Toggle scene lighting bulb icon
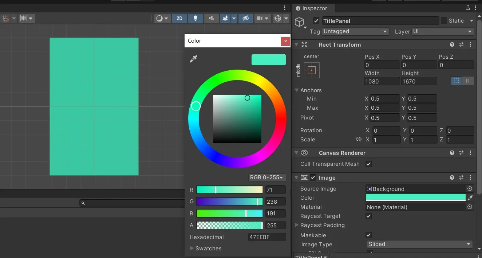The image size is (482, 258). [195, 18]
